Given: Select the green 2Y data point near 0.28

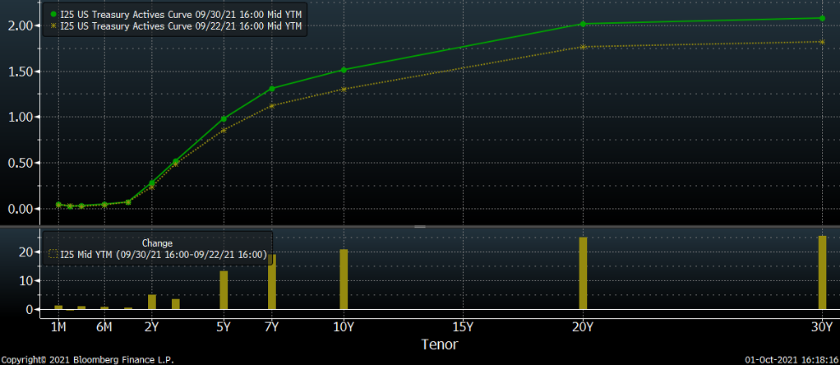Looking at the screenshot, I should click(151, 182).
